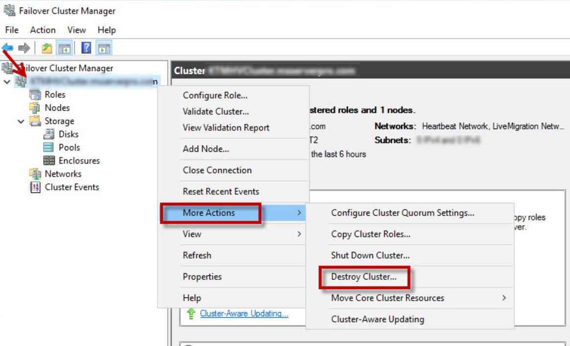Click the Disks tree icon
Image resolution: width=570 pixels, height=346 pixels.
pyautogui.click(x=49, y=134)
